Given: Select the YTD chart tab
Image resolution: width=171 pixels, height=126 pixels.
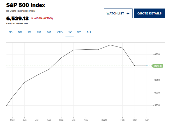Looking at the screenshot, I should click(60, 32).
